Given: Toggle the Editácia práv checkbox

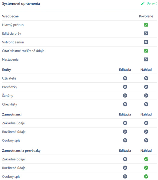Looking at the screenshot, I should point(146,33).
